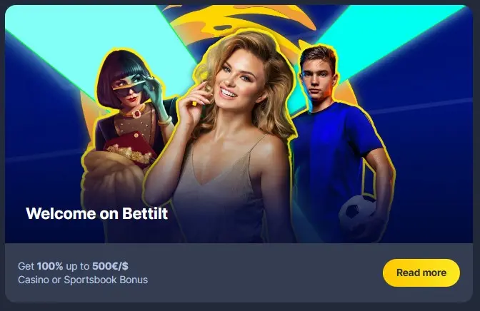
Task: Click the yellow Read more button
Action: 421,272
